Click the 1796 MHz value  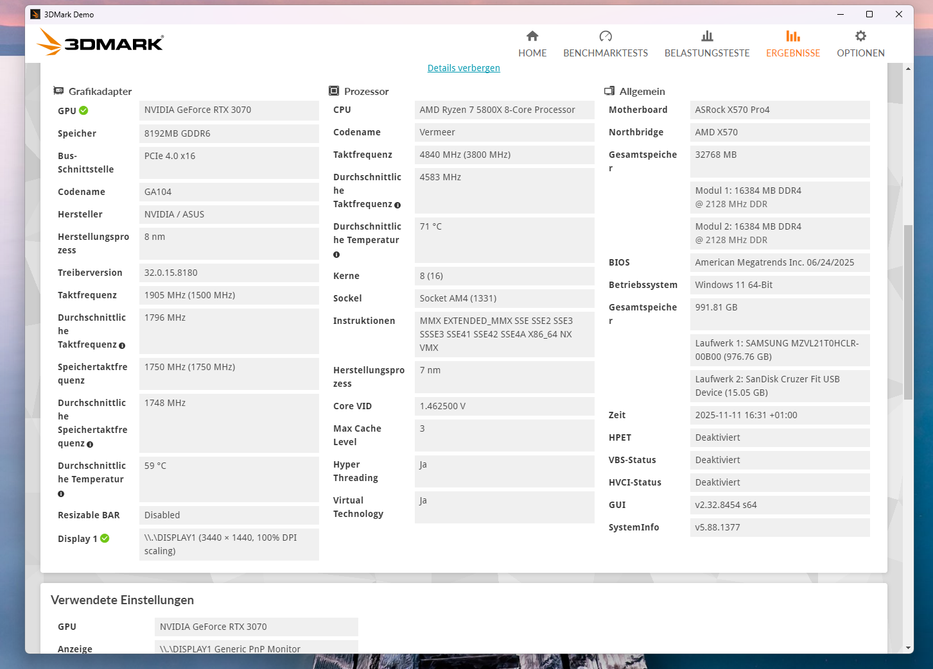[229, 331]
